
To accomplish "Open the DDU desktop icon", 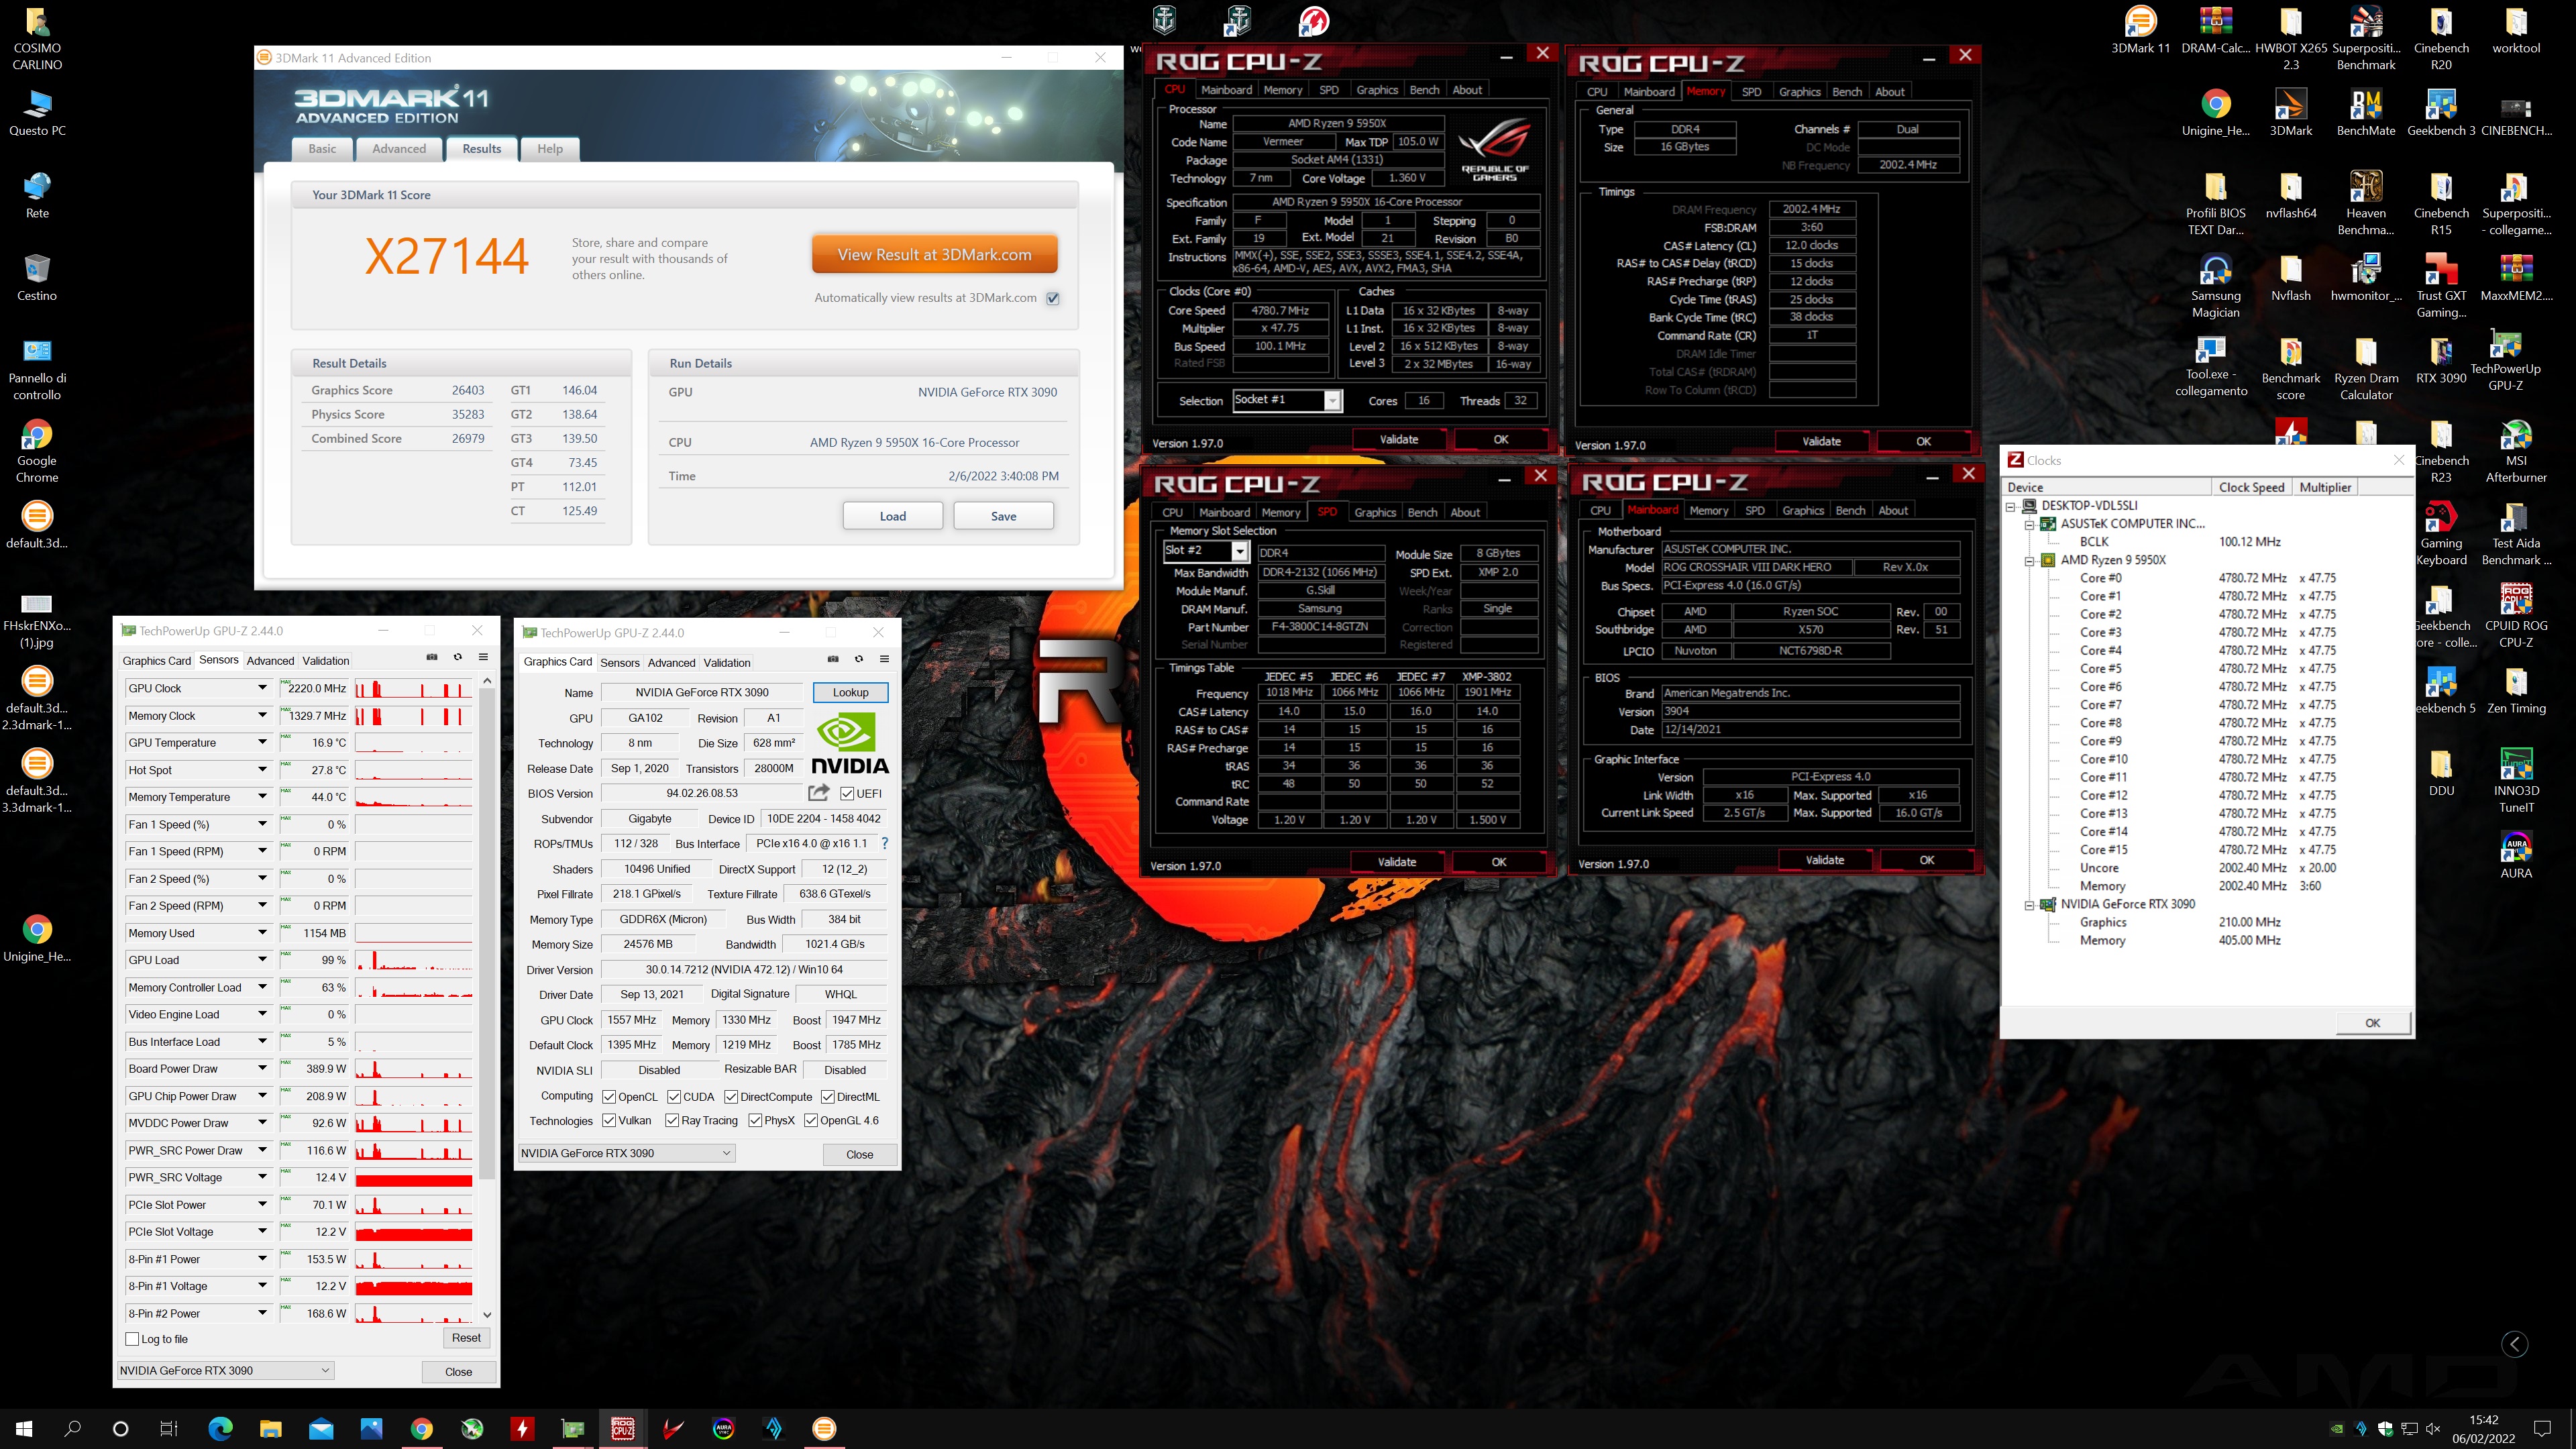I will click(x=2441, y=773).
